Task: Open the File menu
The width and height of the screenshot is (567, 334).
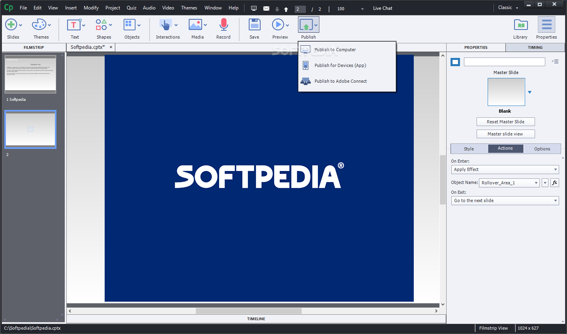Action: pos(23,8)
